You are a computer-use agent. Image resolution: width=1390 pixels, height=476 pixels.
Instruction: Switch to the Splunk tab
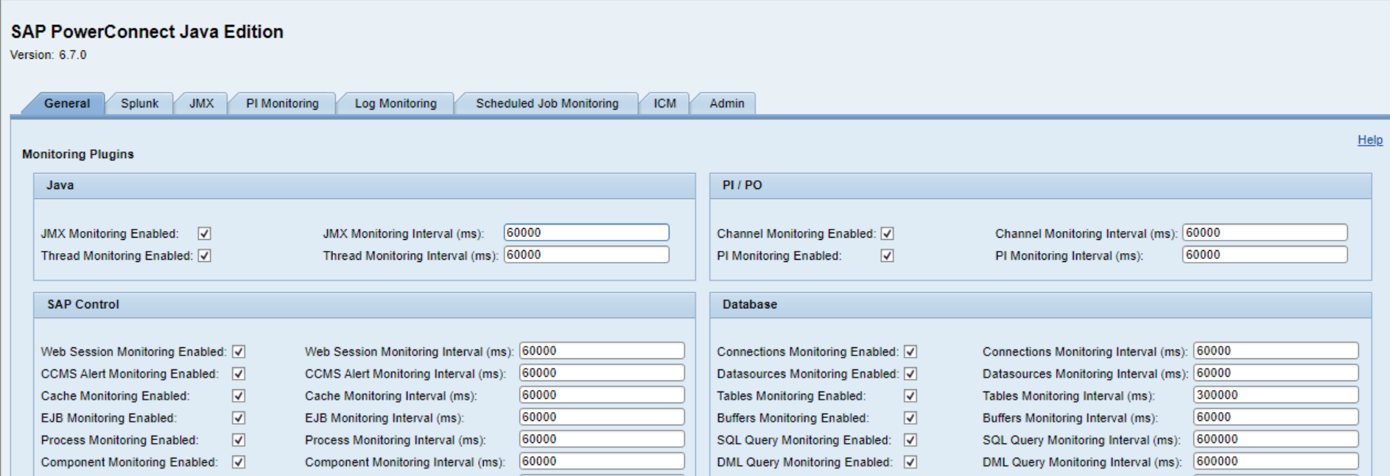point(139,104)
